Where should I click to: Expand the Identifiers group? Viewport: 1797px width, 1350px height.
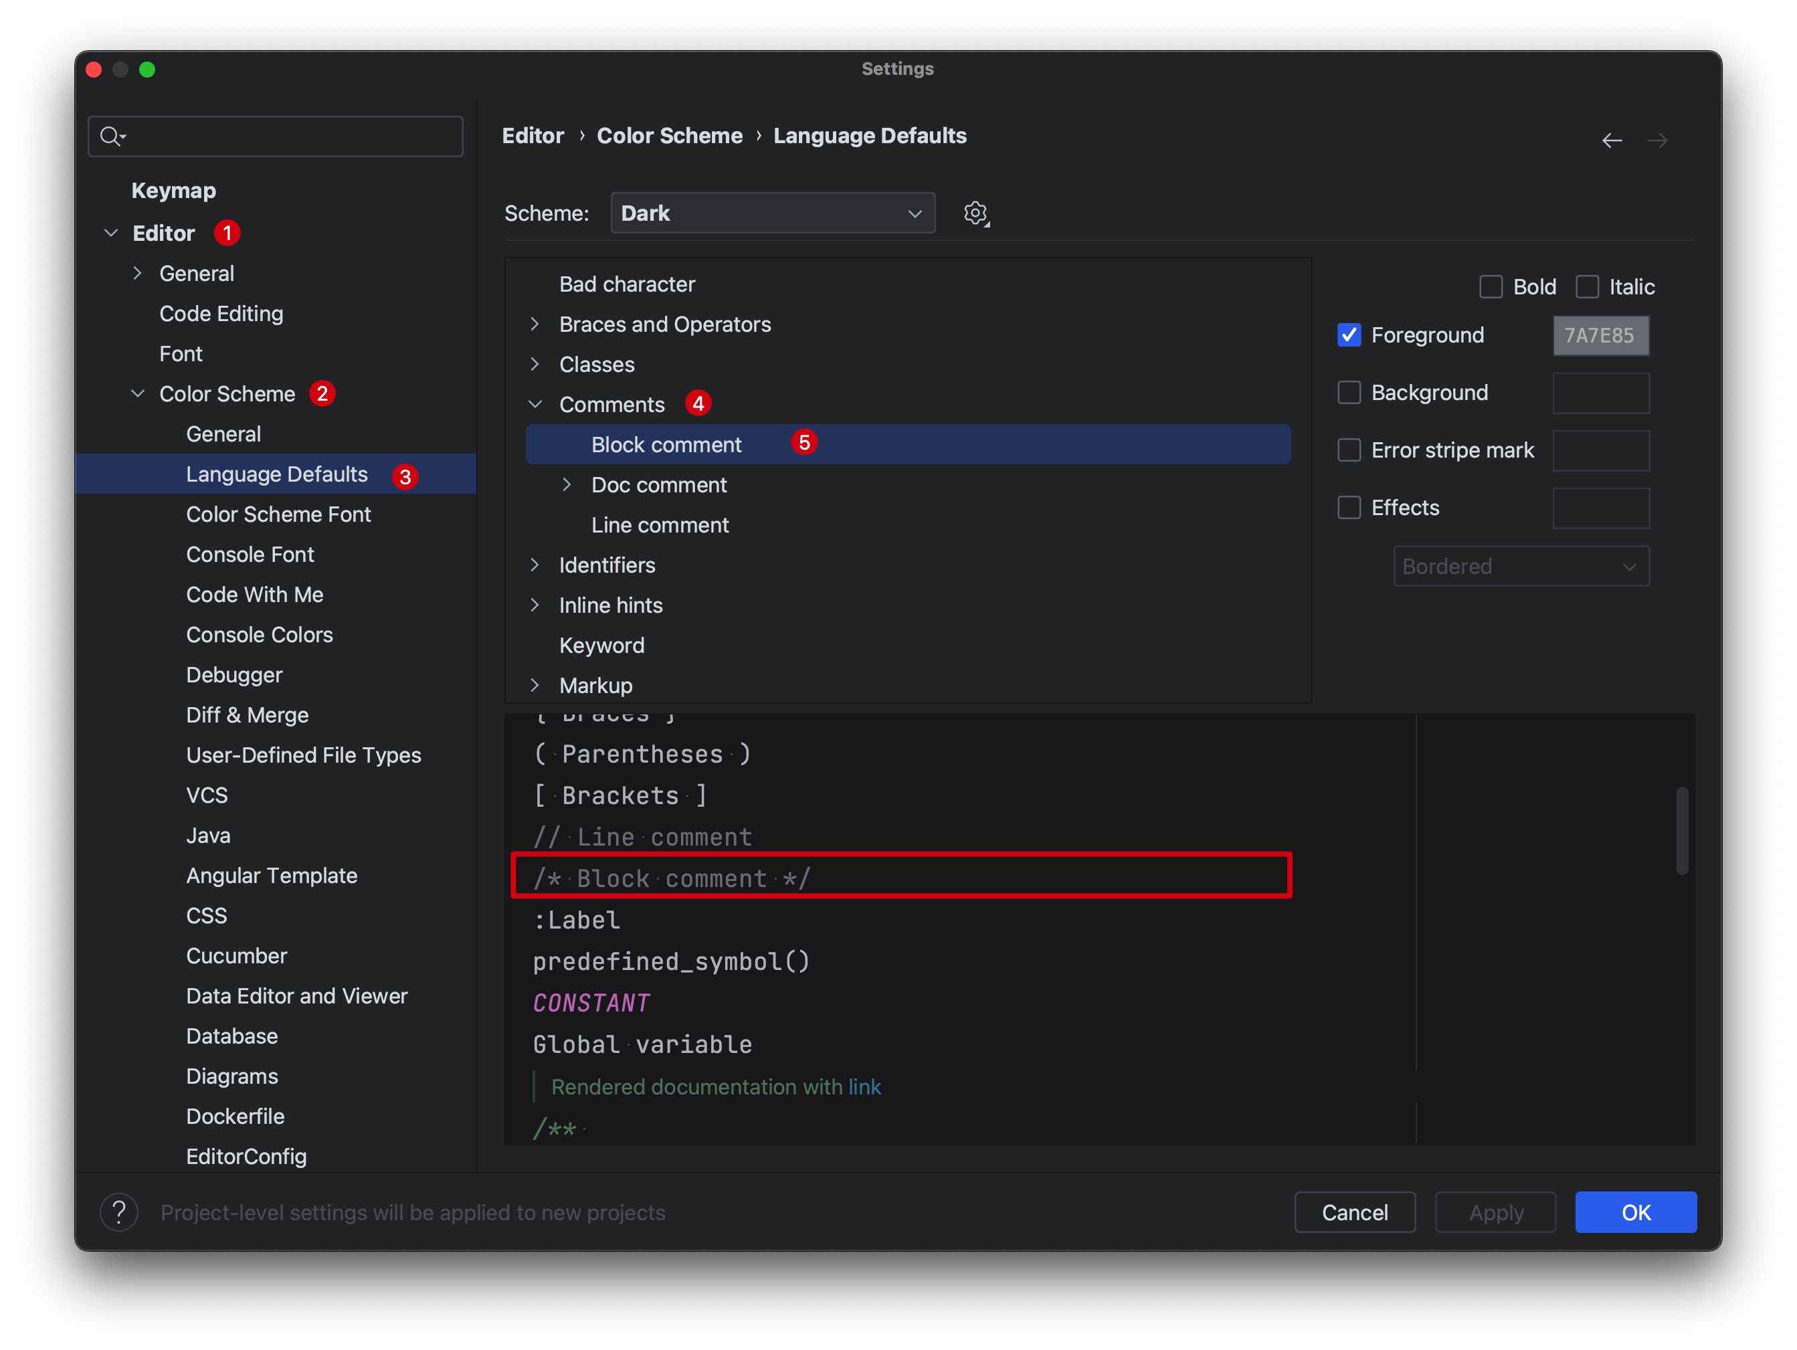pos(535,565)
